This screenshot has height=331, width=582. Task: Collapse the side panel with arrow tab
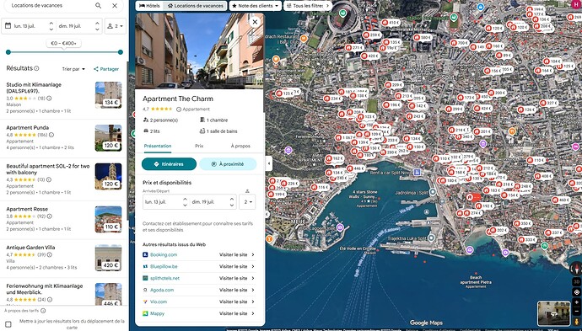coord(269,163)
